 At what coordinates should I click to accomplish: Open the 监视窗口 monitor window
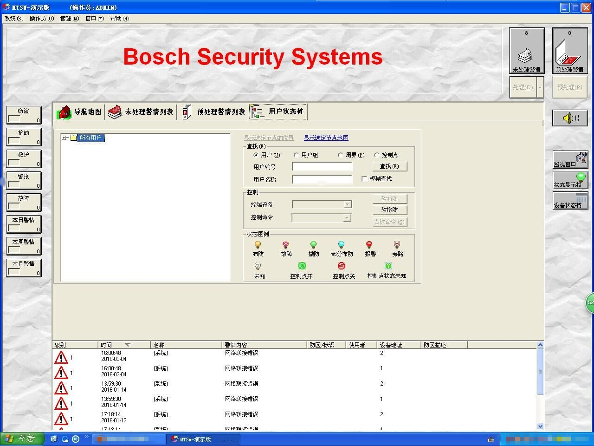[x=570, y=159]
